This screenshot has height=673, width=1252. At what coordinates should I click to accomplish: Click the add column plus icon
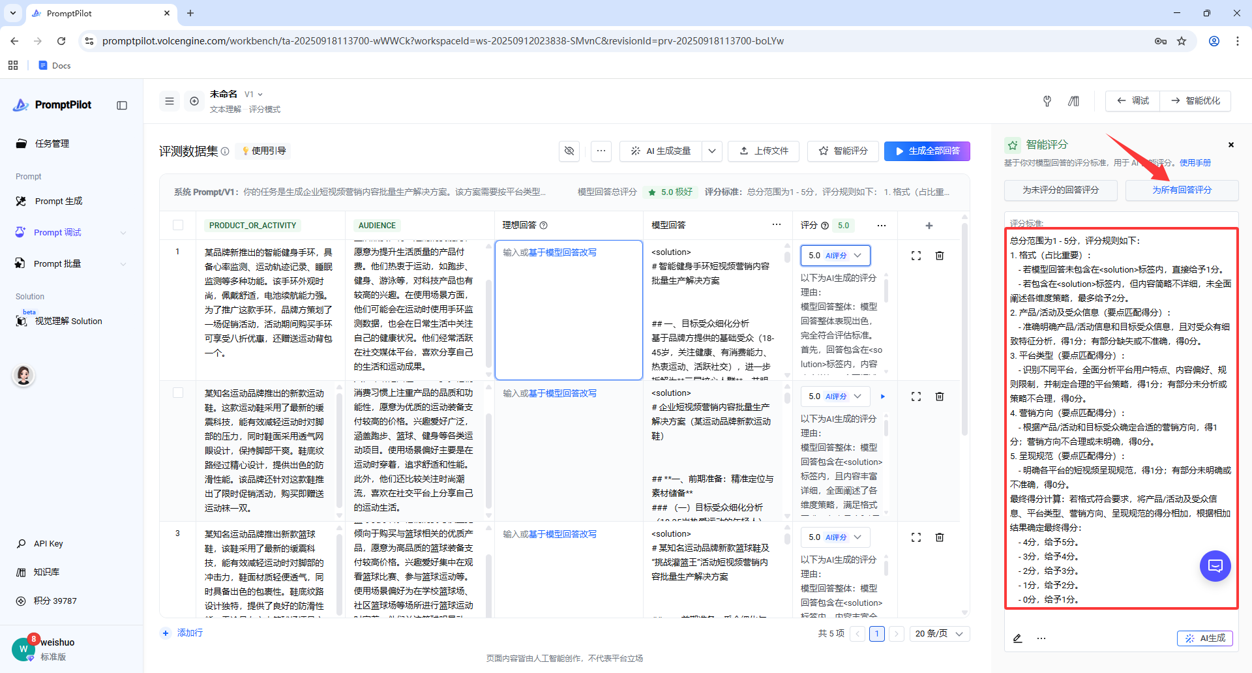(929, 226)
